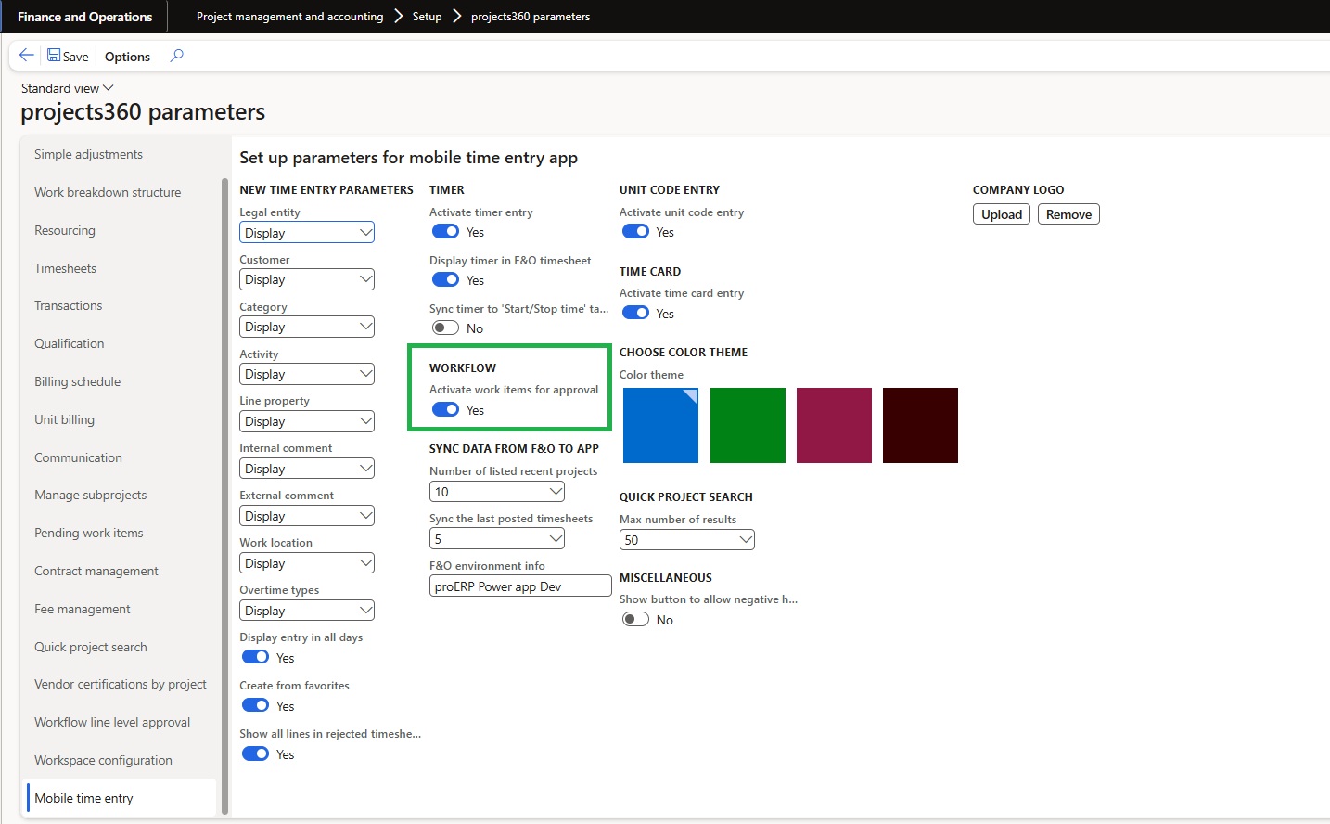Viewport: 1330px width, 824px height.
Task: Switch to Workspace configuration tab
Action: click(x=103, y=760)
